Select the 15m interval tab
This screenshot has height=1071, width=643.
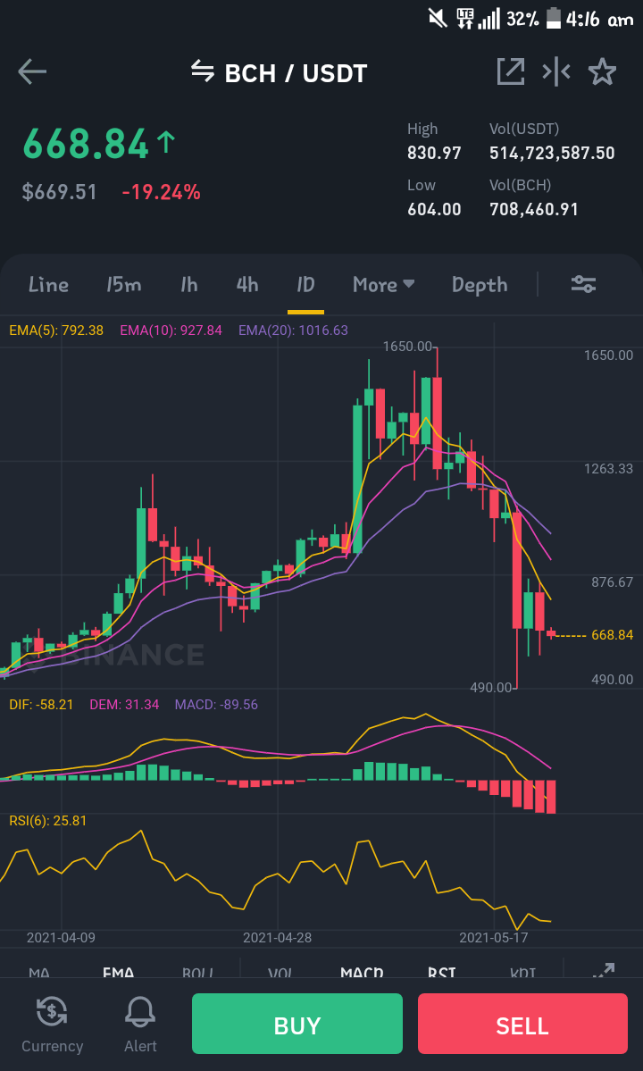click(x=123, y=284)
